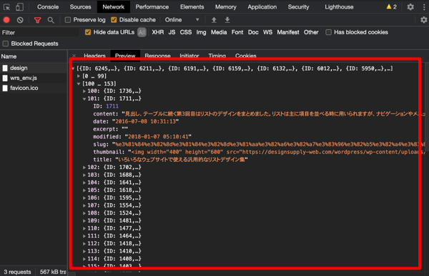Filter requests by Img type
This screenshot has width=429, height=276.
pyautogui.click(x=201, y=32)
